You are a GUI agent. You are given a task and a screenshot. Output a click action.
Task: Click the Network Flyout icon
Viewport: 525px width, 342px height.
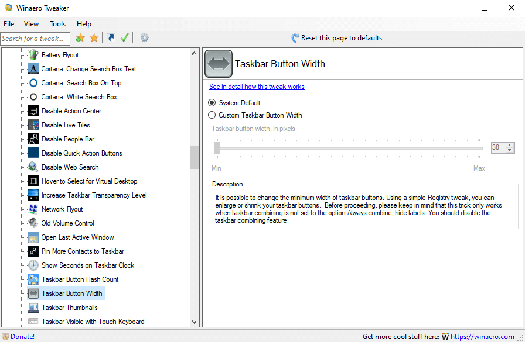[33, 209]
